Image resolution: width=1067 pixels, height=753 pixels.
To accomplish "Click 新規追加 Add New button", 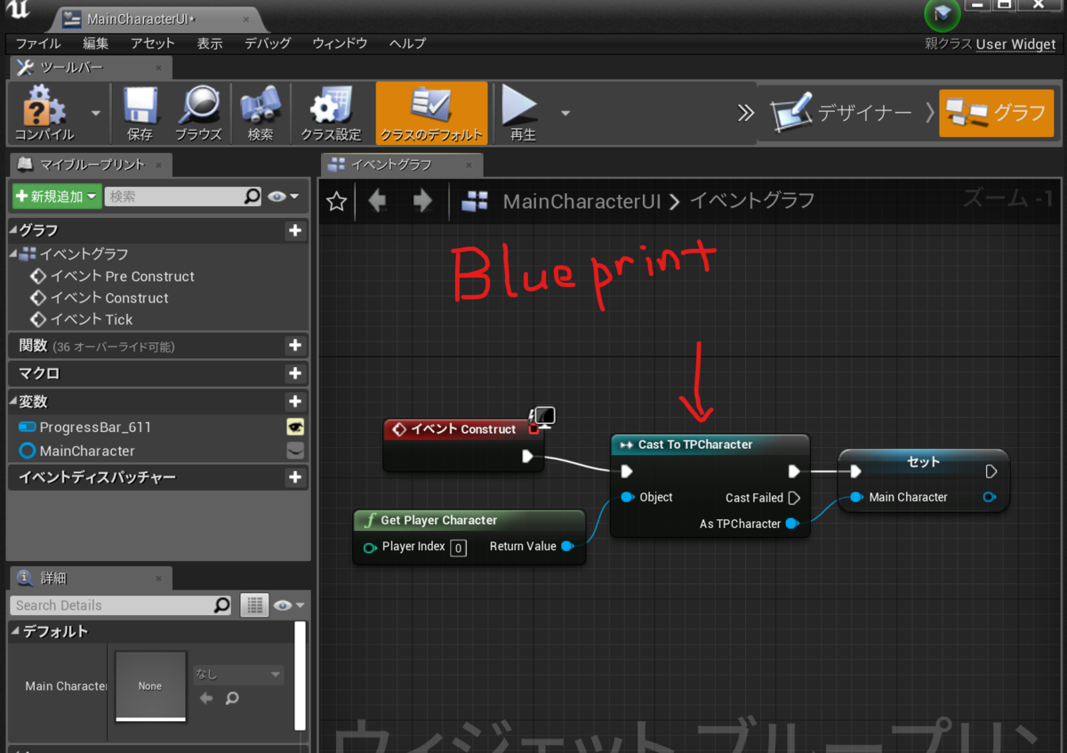I will pyautogui.click(x=56, y=196).
